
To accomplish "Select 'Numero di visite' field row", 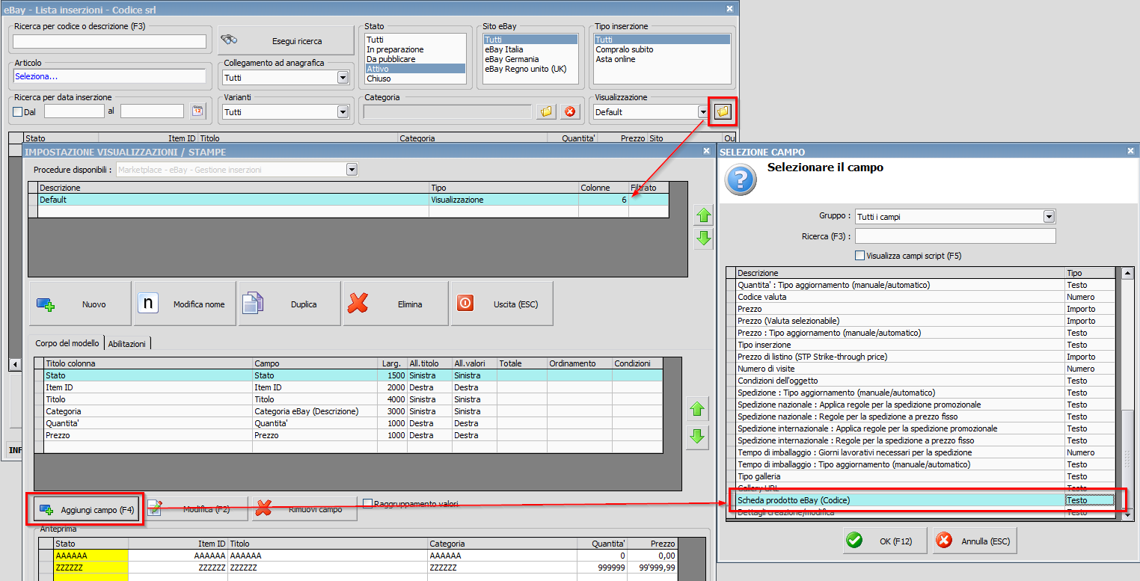I will [921, 369].
